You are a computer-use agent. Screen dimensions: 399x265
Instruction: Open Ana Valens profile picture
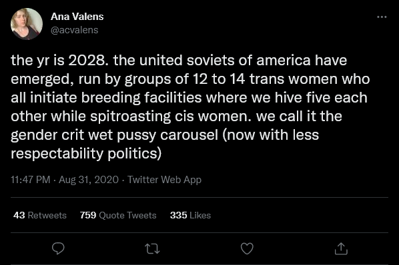click(27, 24)
